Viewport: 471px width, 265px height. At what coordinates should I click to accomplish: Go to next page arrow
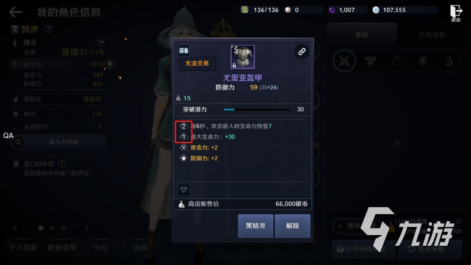87,228
